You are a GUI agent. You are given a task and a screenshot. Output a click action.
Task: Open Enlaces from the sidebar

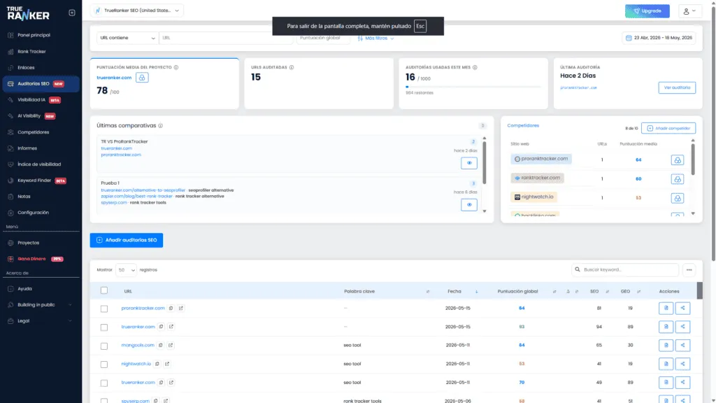[26, 68]
